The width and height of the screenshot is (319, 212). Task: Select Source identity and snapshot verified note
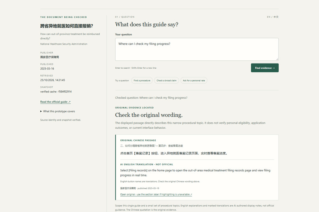pos(61,120)
